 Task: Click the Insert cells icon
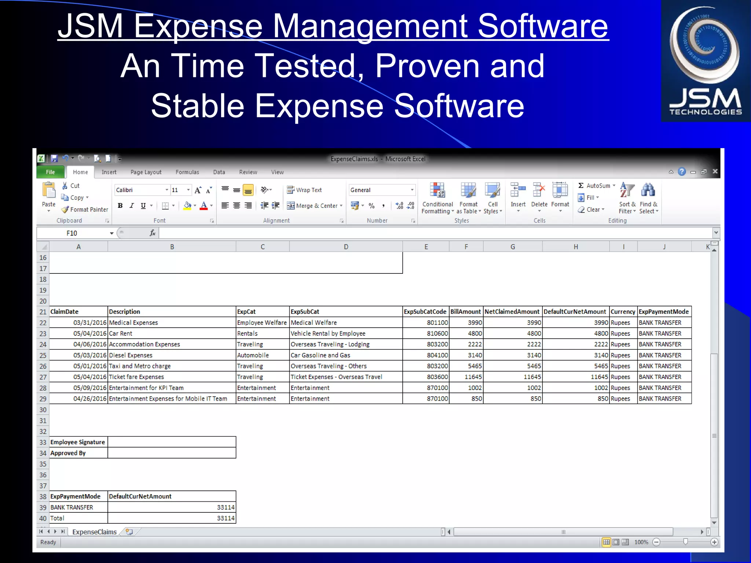[518, 191]
